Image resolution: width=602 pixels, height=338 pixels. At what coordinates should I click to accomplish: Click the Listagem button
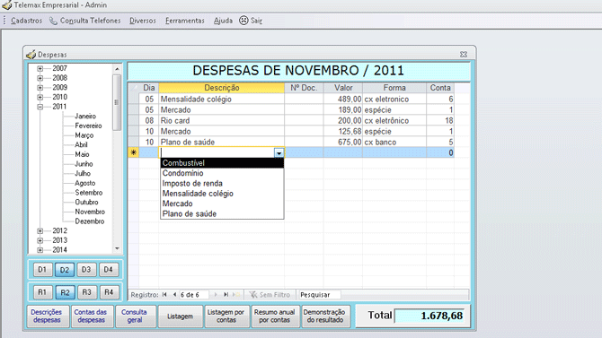pos(180,316)
